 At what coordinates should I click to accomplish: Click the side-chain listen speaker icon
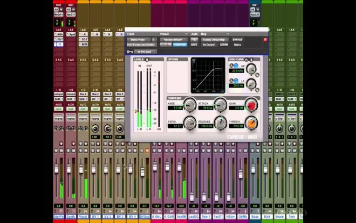point(251,60)
